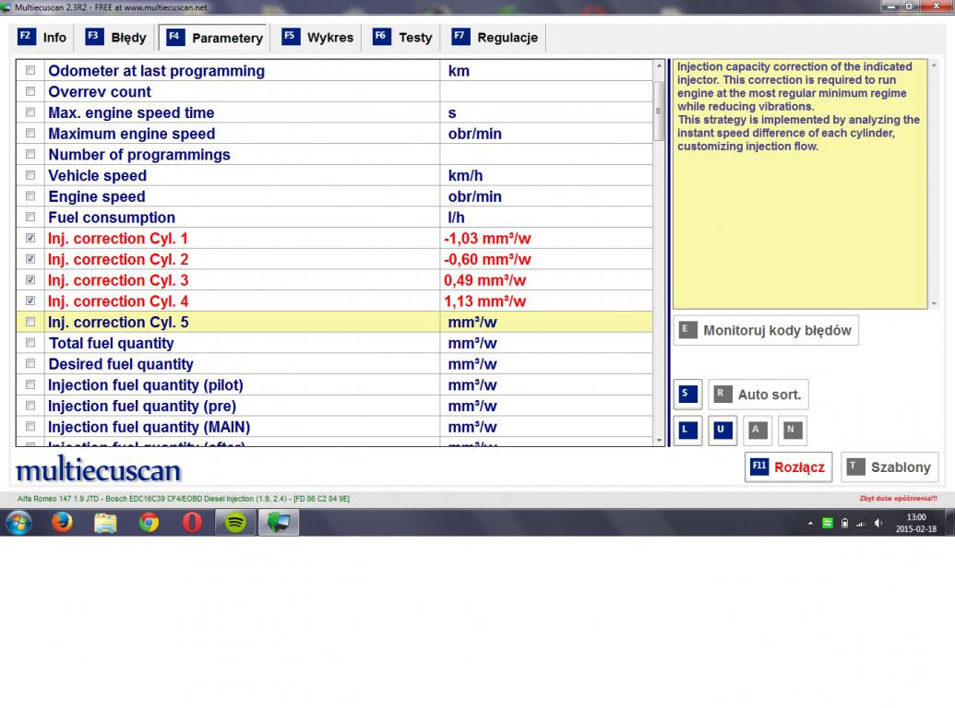Uncheck Inj. correction Cyl. 1 checkbox
Screen dimensions: 955x708
click(30, 238)
